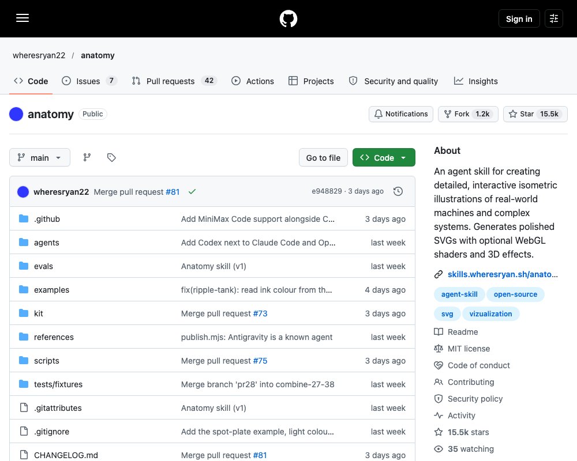This screenshot has width=577, height=461.
Task: Switch to the Issues tab
Action: point(89,81)
